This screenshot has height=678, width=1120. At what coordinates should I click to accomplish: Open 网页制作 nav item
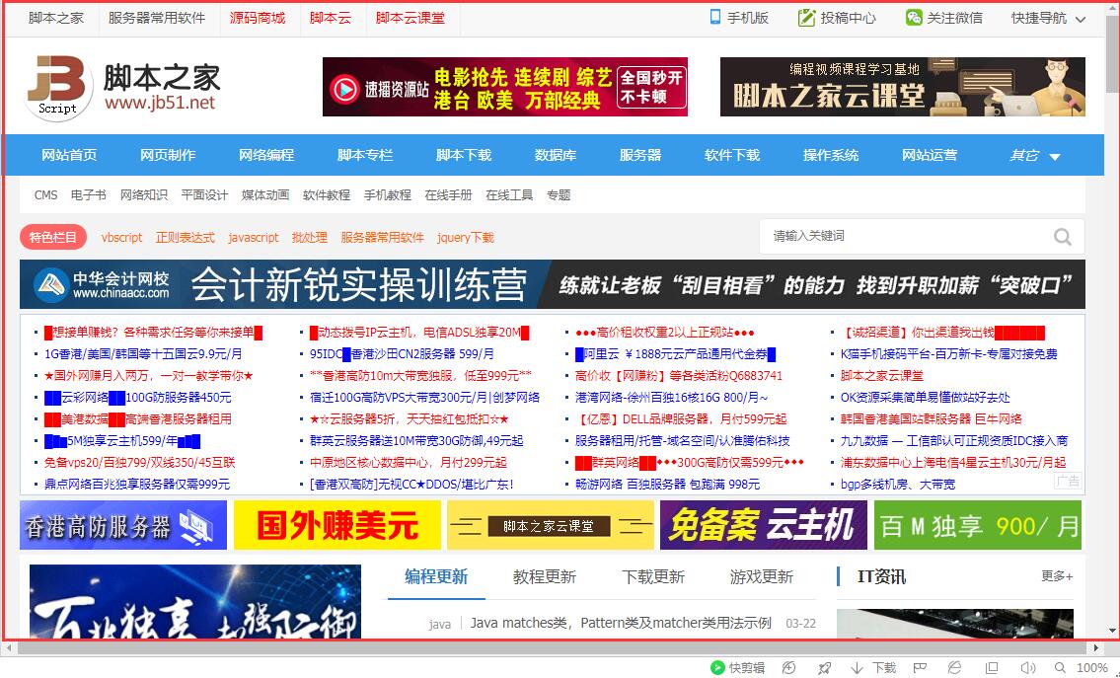(x=168, y=155)
